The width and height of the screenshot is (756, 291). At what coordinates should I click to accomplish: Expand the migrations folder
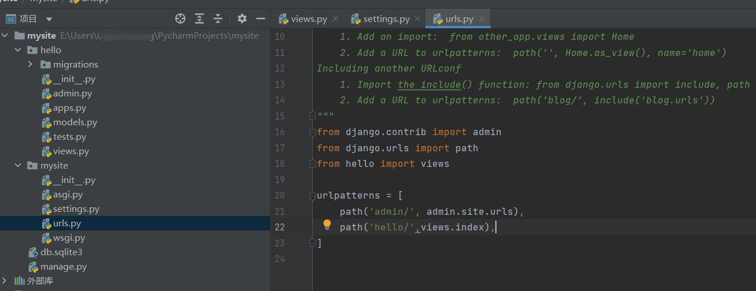(31, 65)
